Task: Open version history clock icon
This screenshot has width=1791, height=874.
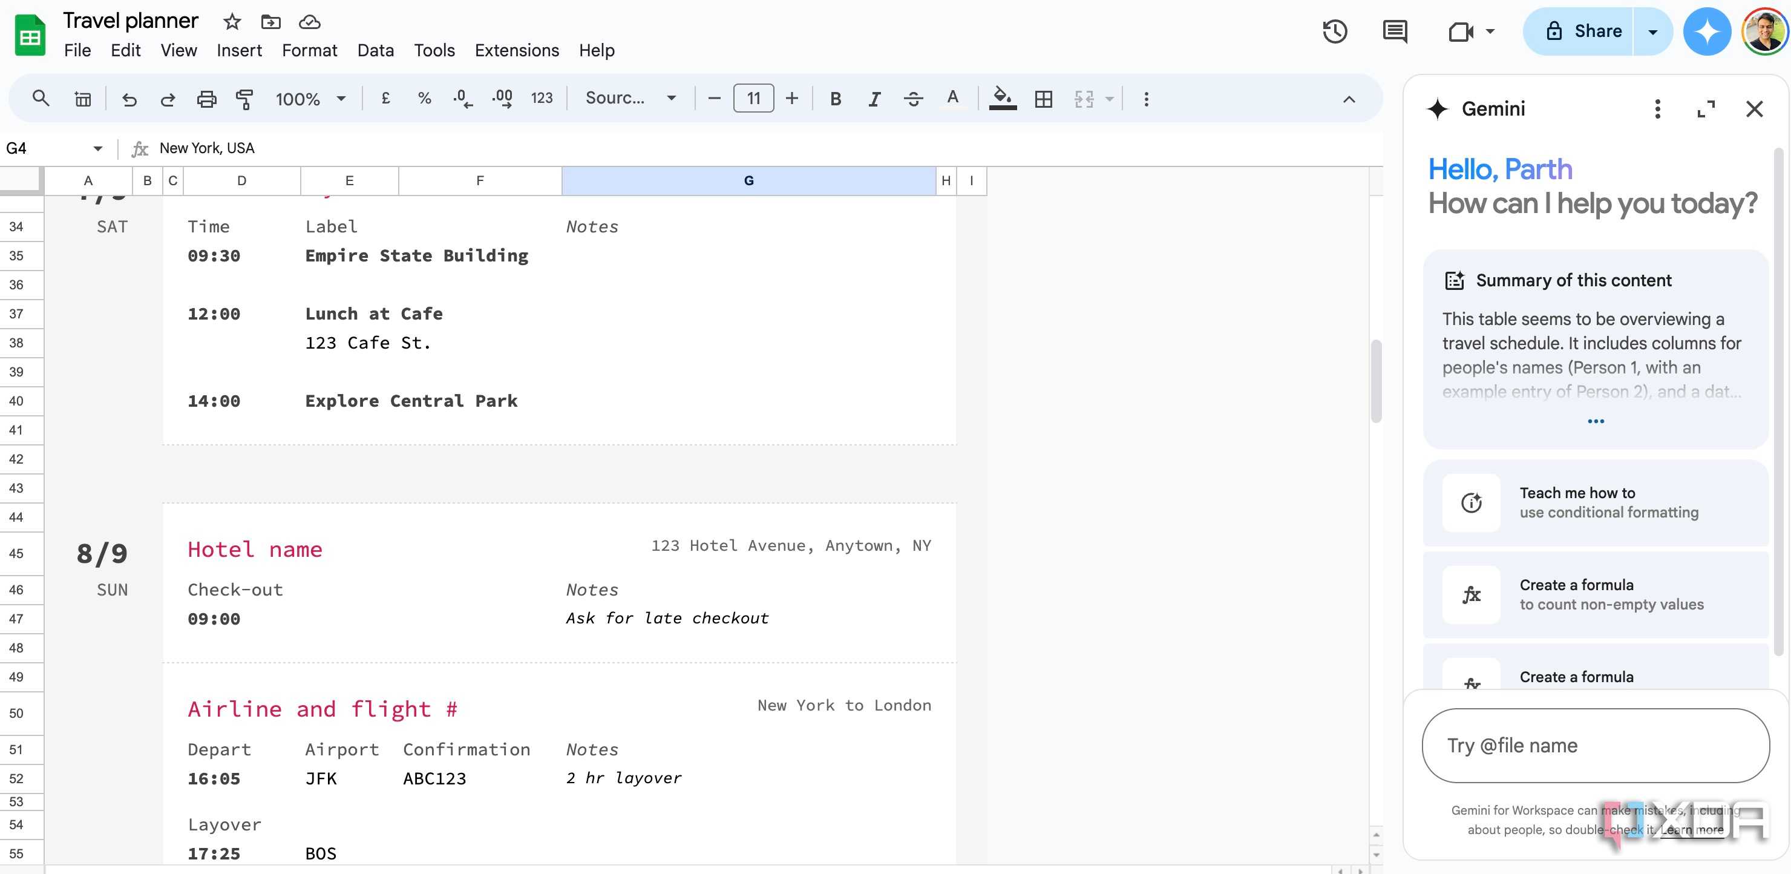Action: point(1335,31)
